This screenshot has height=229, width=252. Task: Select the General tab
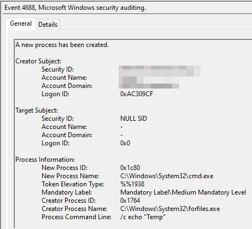[21, 24]
